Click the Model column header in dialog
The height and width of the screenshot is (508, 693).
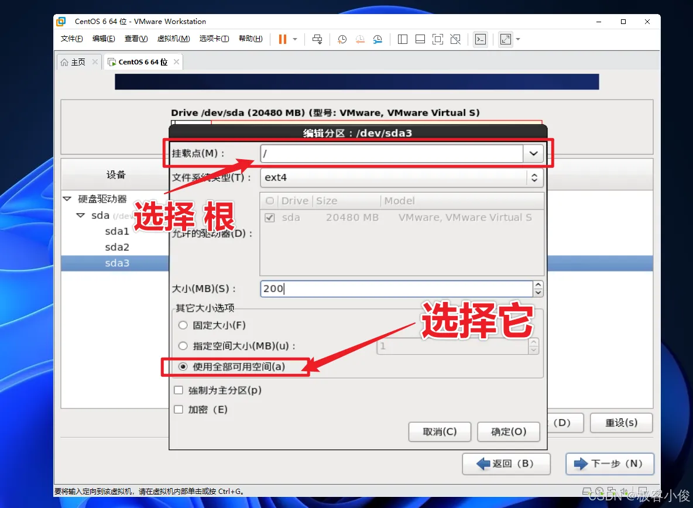[462, 201]
